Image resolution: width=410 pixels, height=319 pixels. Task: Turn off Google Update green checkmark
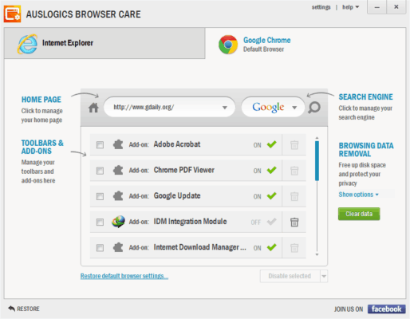[272, 195]
